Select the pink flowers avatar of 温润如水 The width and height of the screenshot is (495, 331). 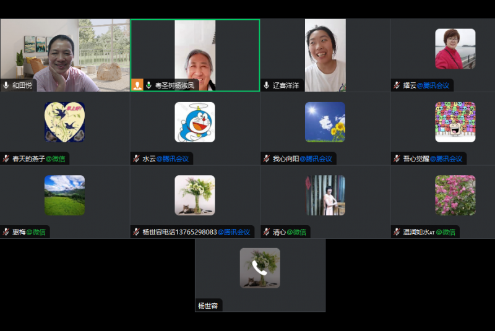click(x=455, y=195)
